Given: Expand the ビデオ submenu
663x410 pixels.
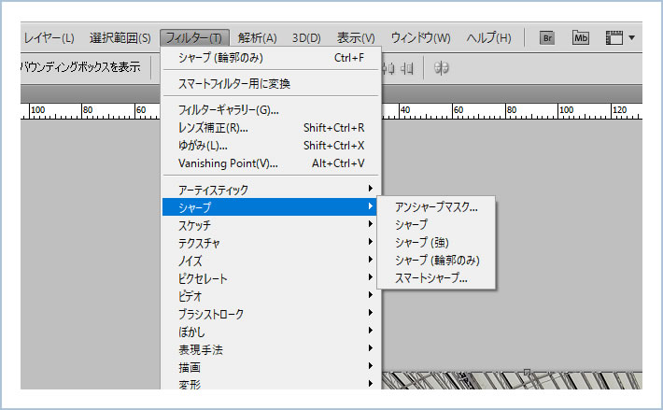Looking at the screenshot, I should tap(271, 296).
